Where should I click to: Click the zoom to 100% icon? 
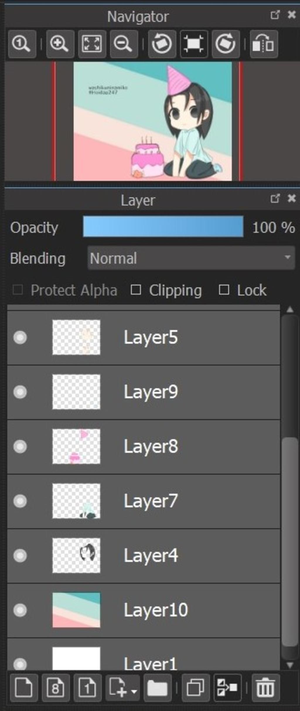22,44
